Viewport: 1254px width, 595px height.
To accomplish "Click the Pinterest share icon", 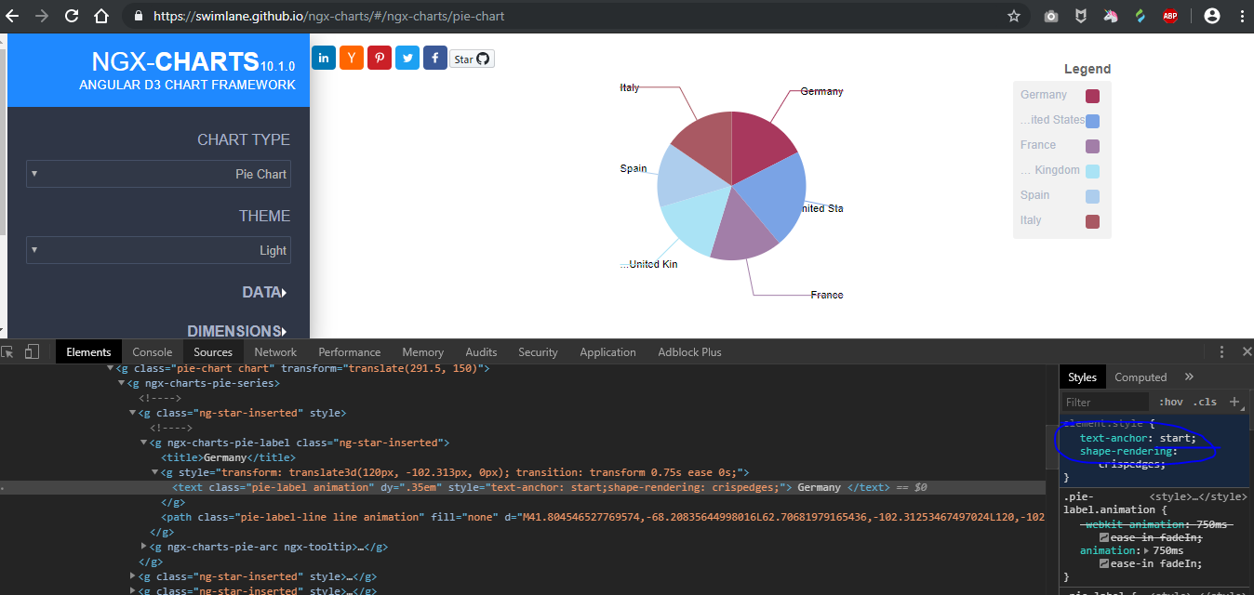I will (380, 58).
